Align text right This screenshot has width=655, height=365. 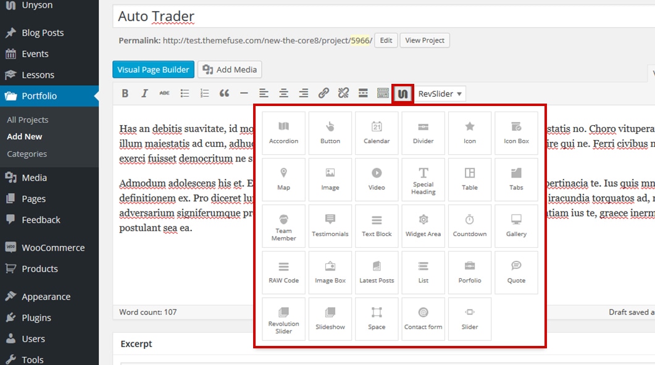[304, 94]
